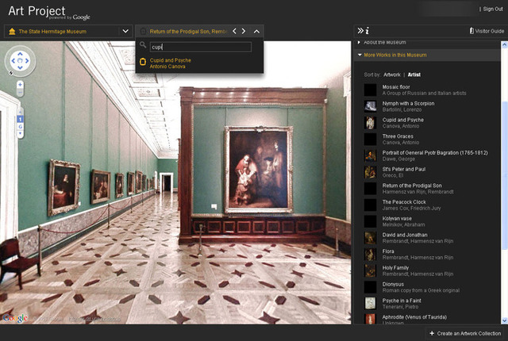Click David and Jonathan thumbnail
Image resolution: width=508 pixels, height=341 pixels.
coord(370,238)
